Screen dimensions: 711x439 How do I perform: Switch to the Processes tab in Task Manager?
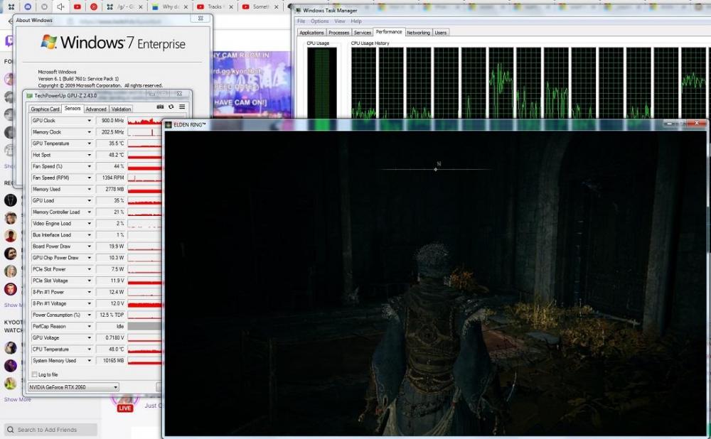(338, 32)
